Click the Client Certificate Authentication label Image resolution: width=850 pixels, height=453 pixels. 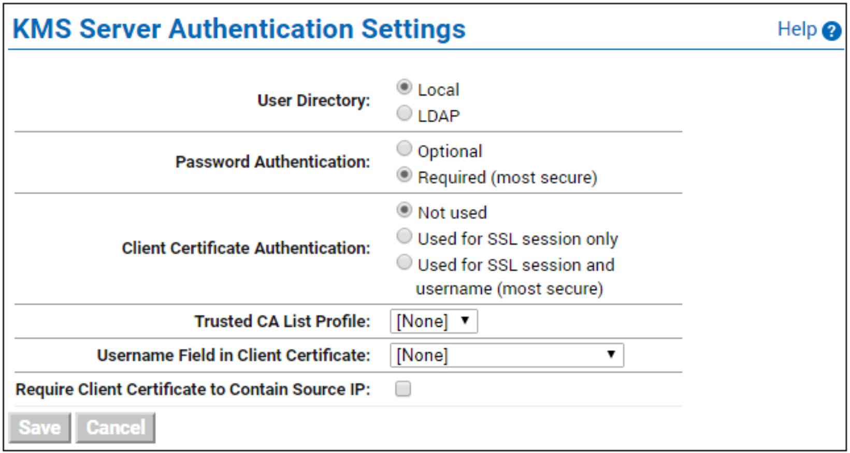[246, 249]
